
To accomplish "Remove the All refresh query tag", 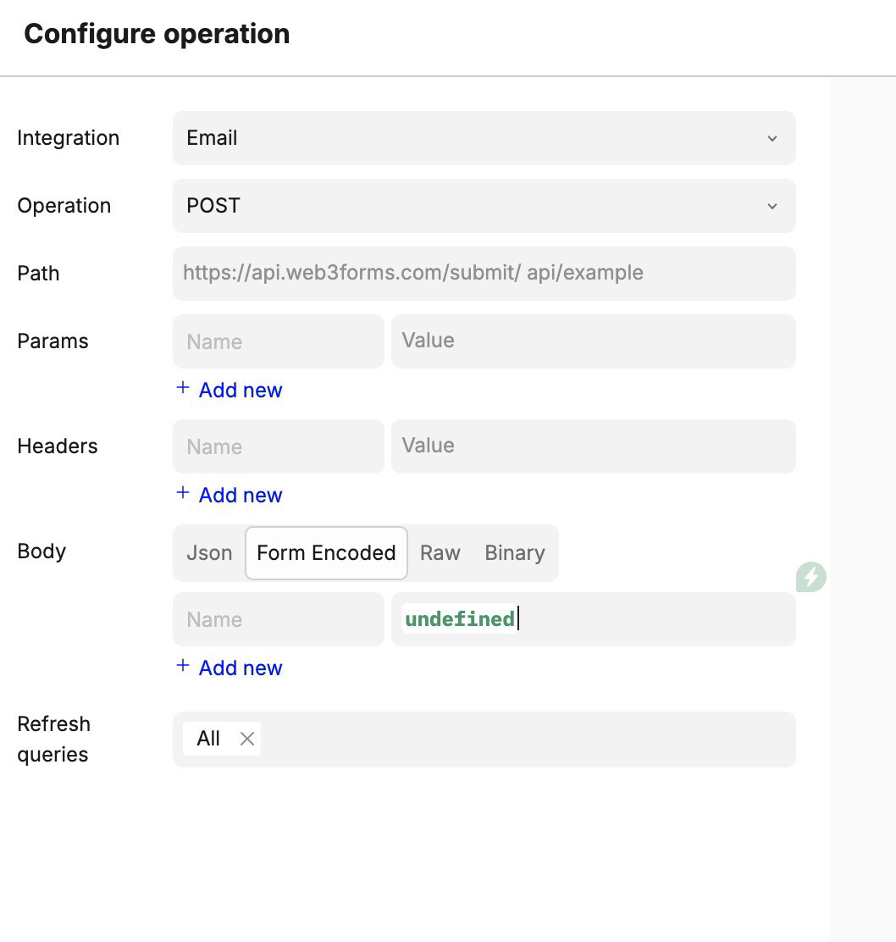I will (247, 739).
